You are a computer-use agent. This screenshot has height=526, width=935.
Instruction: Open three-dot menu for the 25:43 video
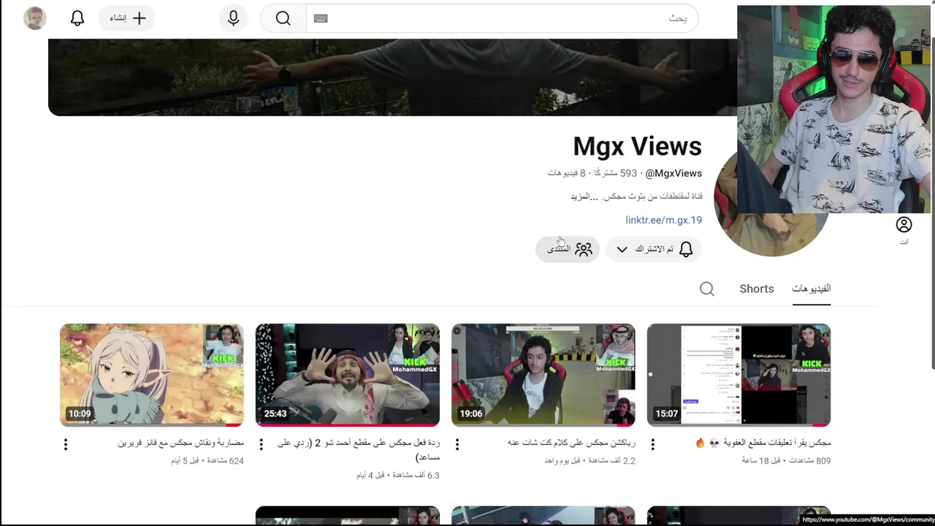coord(261,444)
